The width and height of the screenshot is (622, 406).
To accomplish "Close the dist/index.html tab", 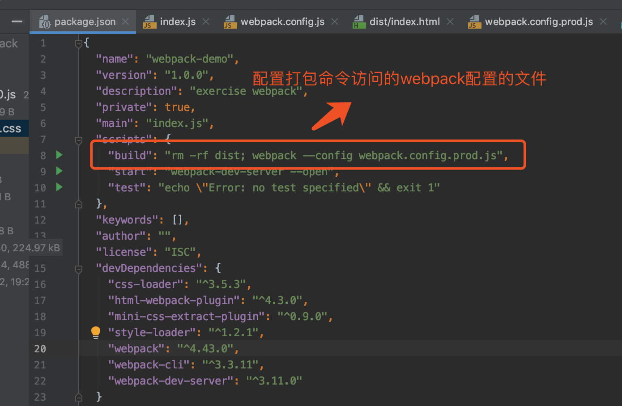I will pyautogui.click(x=450, y=21).
